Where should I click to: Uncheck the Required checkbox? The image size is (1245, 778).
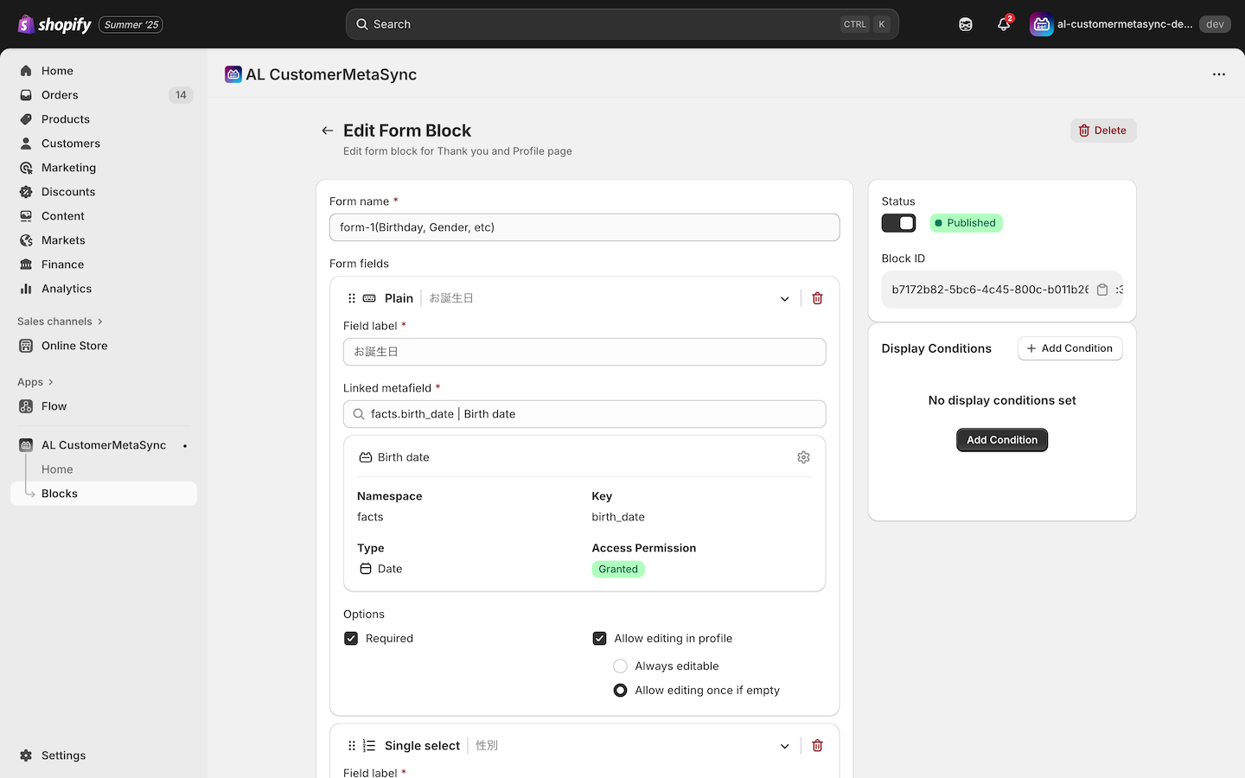(351, 639)
